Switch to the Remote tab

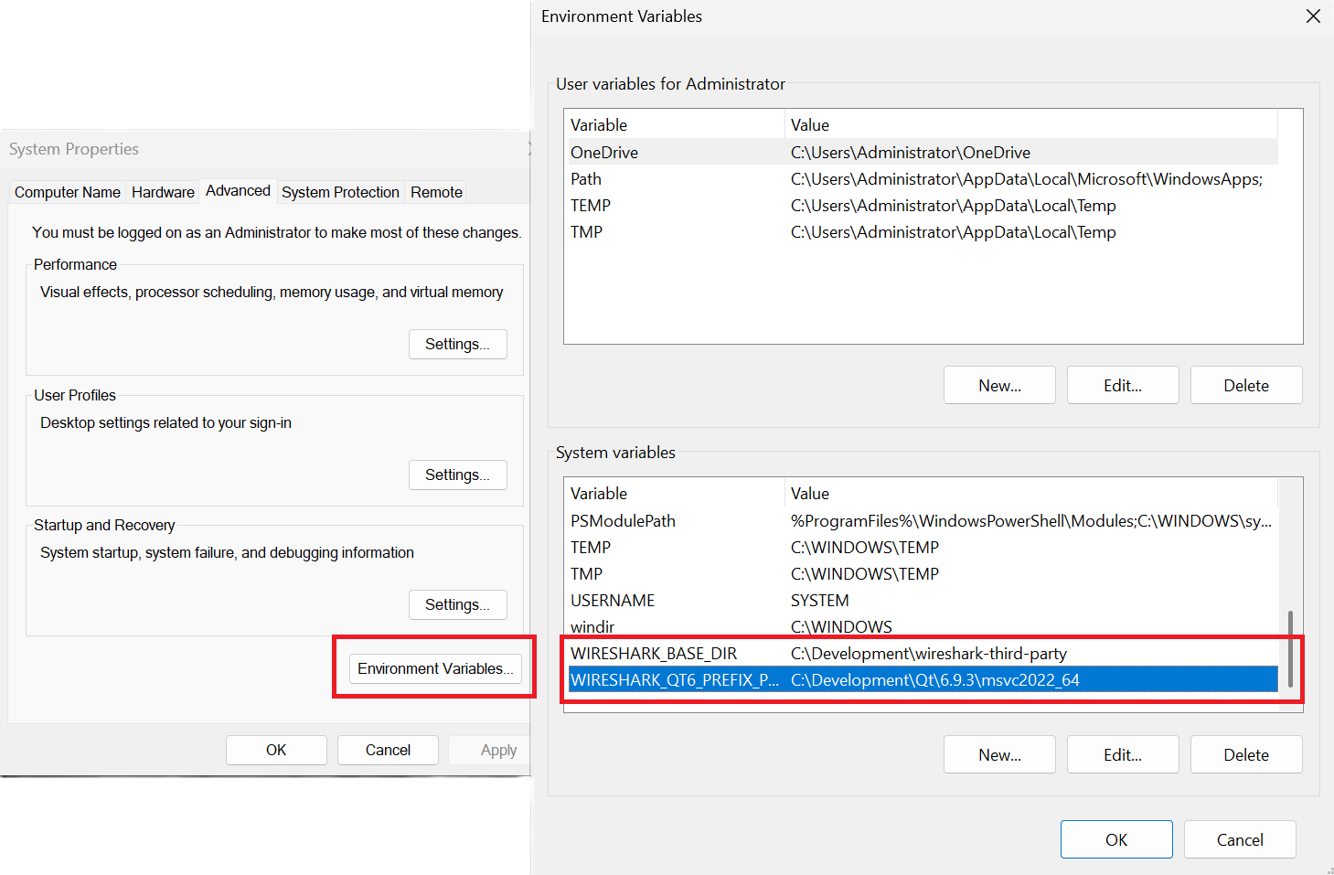pyautogui.click(x=435, y=191)
